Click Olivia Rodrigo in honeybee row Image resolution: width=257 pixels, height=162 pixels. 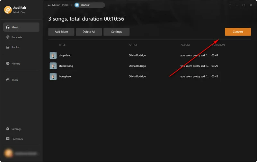coord(137,76)
